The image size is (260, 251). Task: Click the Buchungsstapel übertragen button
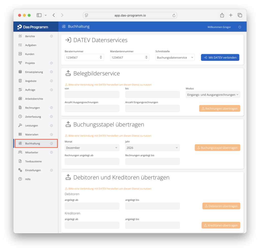point(217,148)
